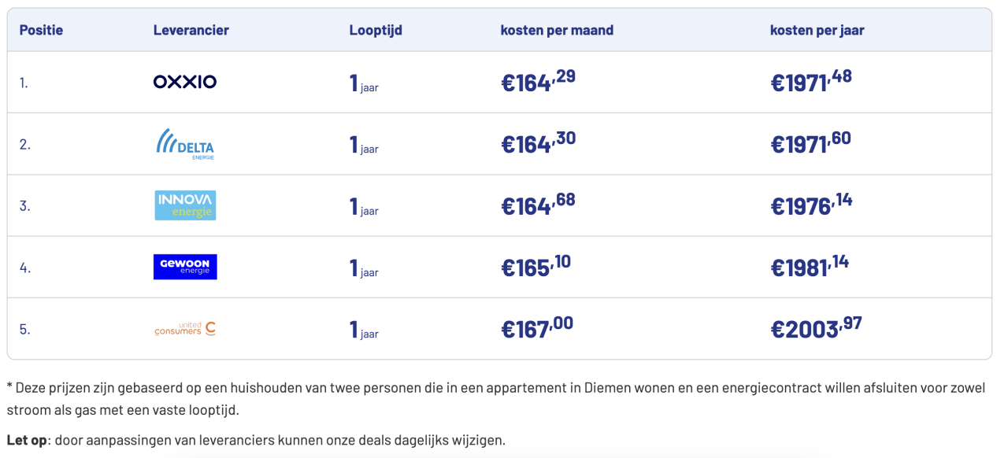Select Oxxio monthly price €164,29
The image size is (1008, 458).
[539, 81]
